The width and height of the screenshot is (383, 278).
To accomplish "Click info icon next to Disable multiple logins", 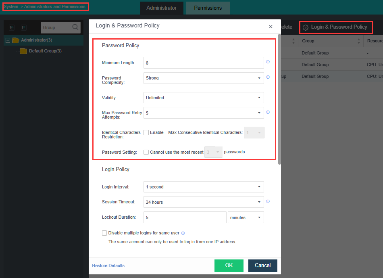I will point(183,233).
